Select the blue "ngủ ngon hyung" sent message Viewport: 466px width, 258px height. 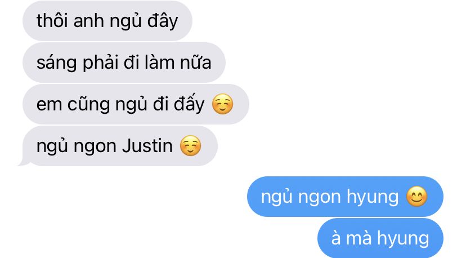click(x=345, y=197)
